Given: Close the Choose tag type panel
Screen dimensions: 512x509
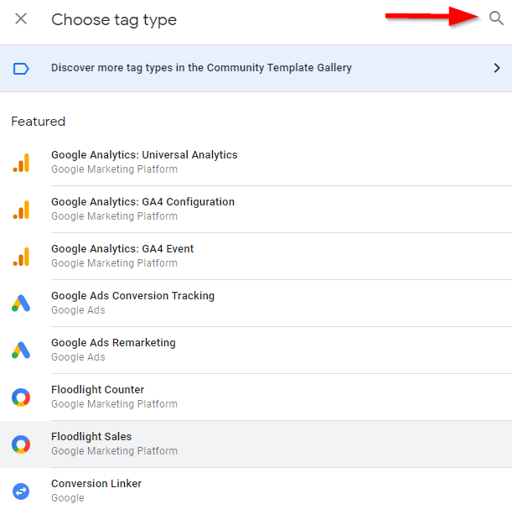Looking at the screenshot, I should (21, 18).
